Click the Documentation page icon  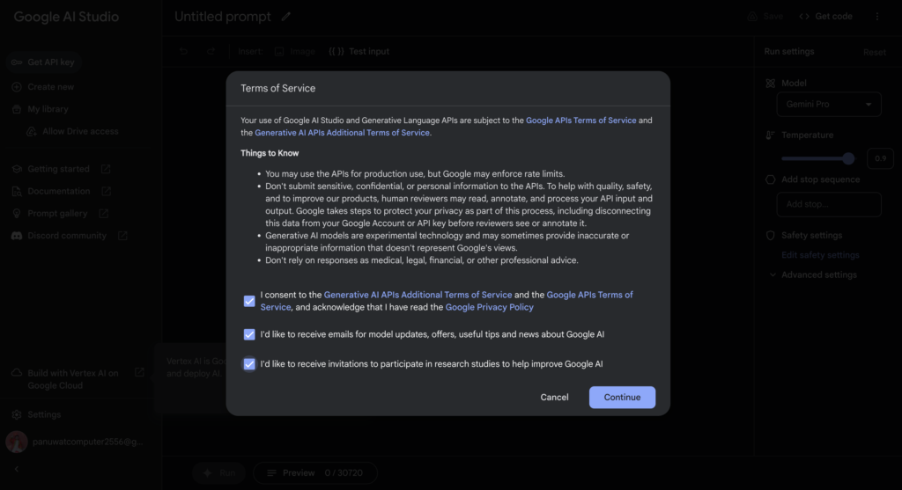point(17,191)
